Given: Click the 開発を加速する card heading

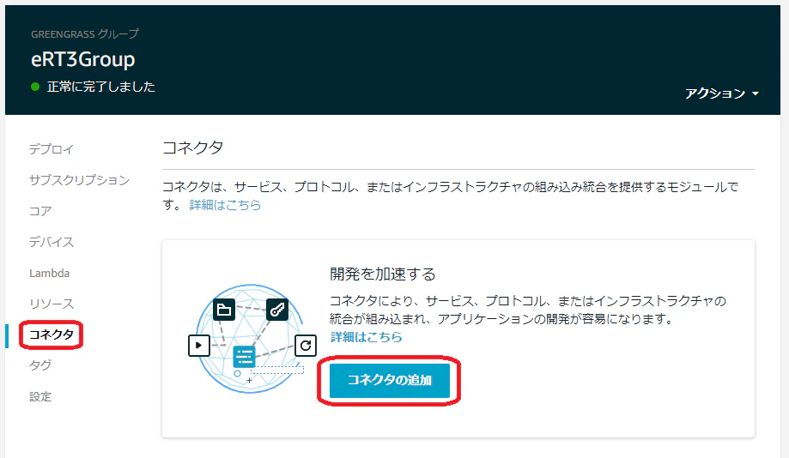Looking at the screenshot, I should (x=383, y=274).
